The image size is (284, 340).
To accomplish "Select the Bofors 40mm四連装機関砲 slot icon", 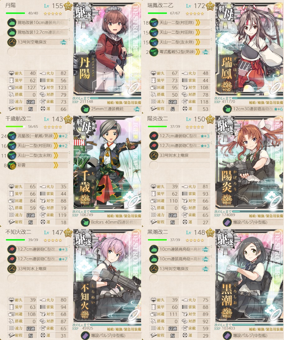I will (x=85, y=222).
